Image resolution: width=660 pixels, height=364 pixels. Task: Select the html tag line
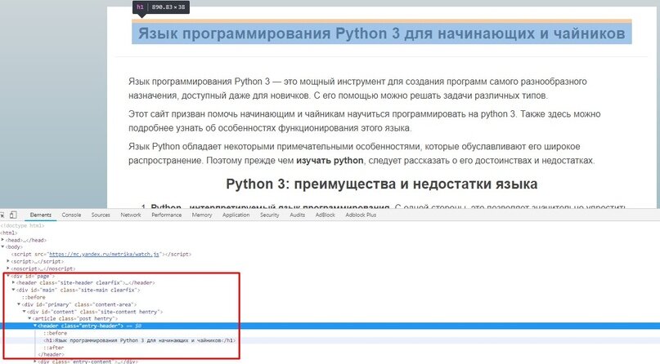pyautogui.click(x=9, y=233)
